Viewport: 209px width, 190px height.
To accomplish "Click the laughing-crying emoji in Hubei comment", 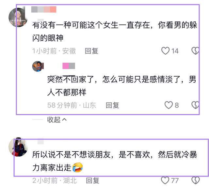I will click(x=77, y=167).
